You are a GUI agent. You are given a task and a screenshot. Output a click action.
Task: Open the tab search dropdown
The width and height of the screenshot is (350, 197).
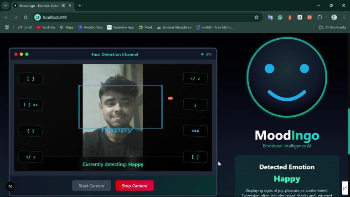(5, 5)
